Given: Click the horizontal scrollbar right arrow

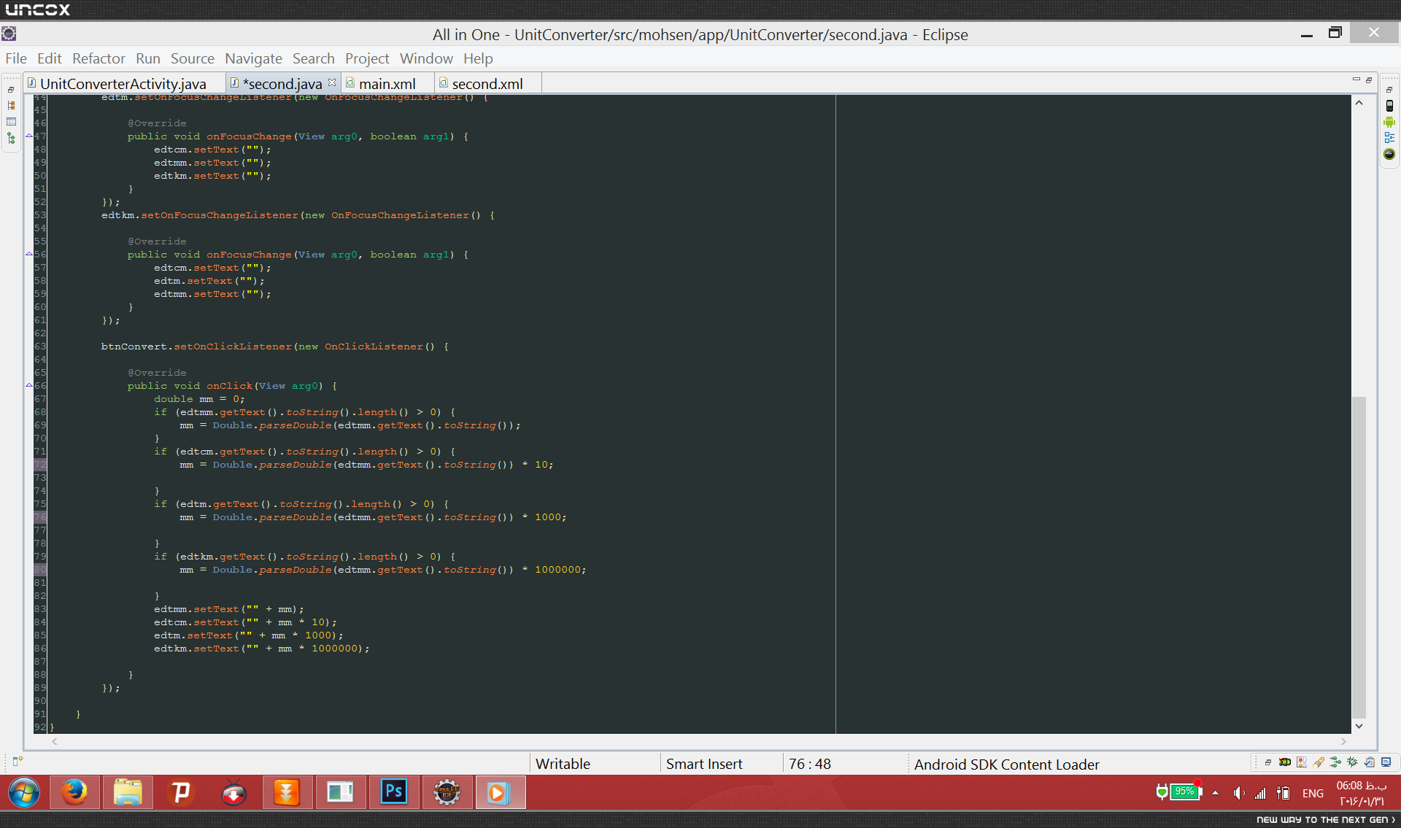Looking at the screenshot, I should pos(1343,741).
